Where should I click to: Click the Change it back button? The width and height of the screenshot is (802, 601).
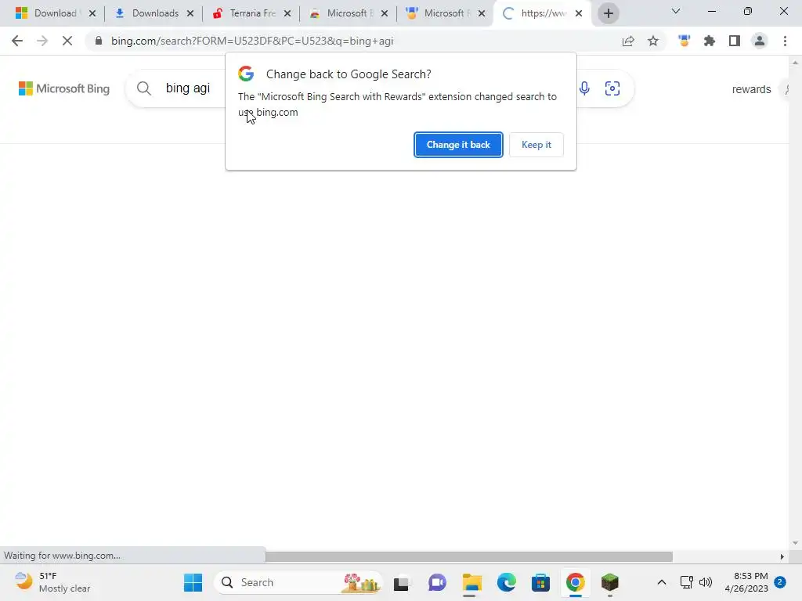458,145
